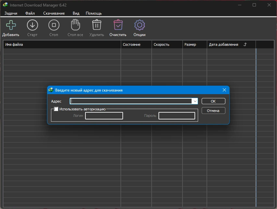Focus the Адрес URL input field
277x209 pixels.
click(x=131, y=101)
